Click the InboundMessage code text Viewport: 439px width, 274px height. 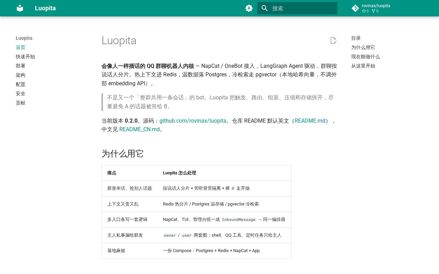(238, 220)
